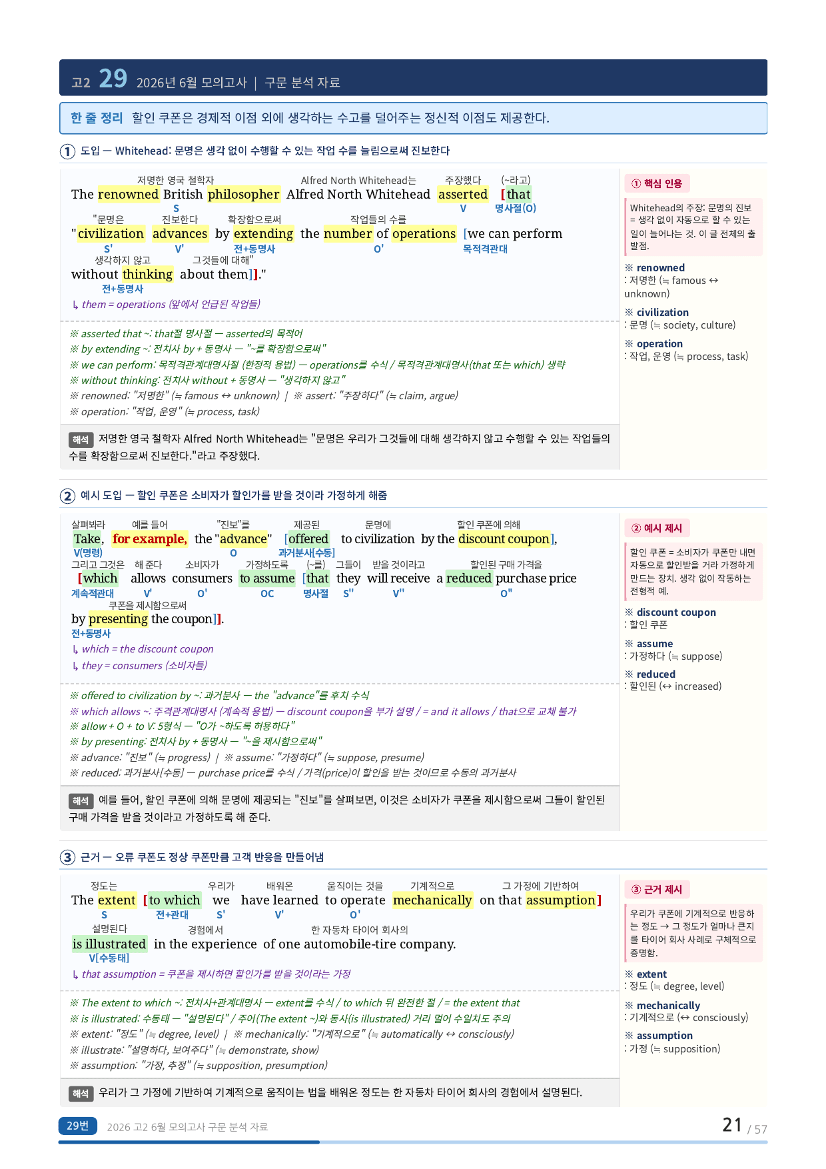Click highlighted "civilization" in the Whitehead quote

(111, 233)
